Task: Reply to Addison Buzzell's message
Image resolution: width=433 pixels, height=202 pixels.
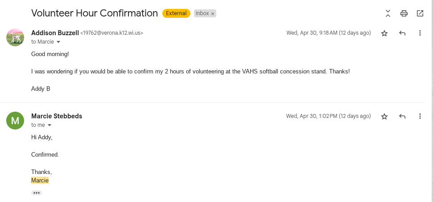Action: 402,33
